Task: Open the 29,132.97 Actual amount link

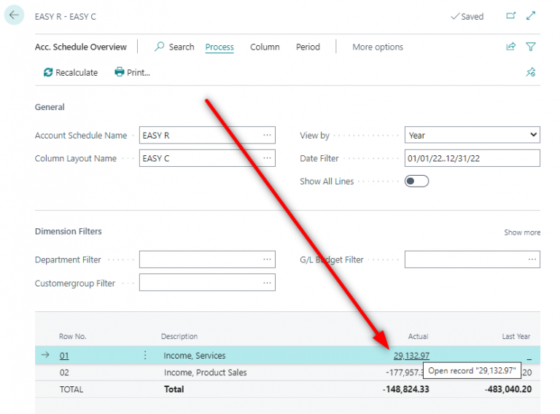Action: (411, 356)
